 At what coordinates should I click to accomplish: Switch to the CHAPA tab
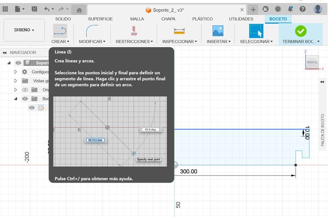(x=168, y=19)
